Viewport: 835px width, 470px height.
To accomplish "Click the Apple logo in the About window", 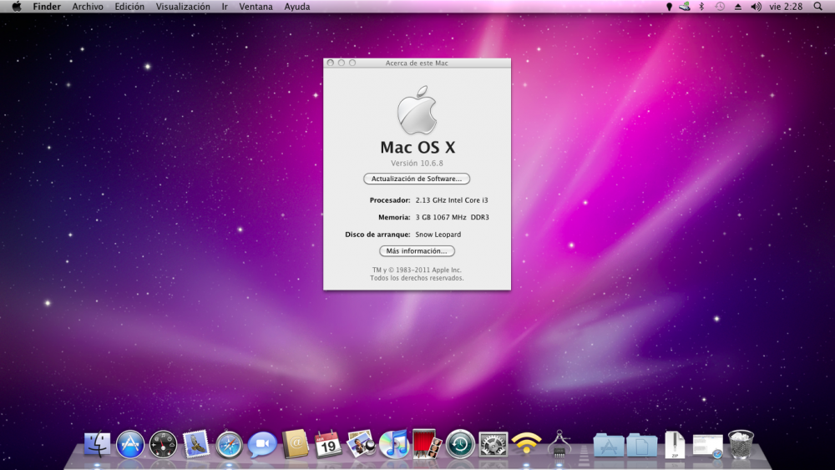I will pos(417,109).
